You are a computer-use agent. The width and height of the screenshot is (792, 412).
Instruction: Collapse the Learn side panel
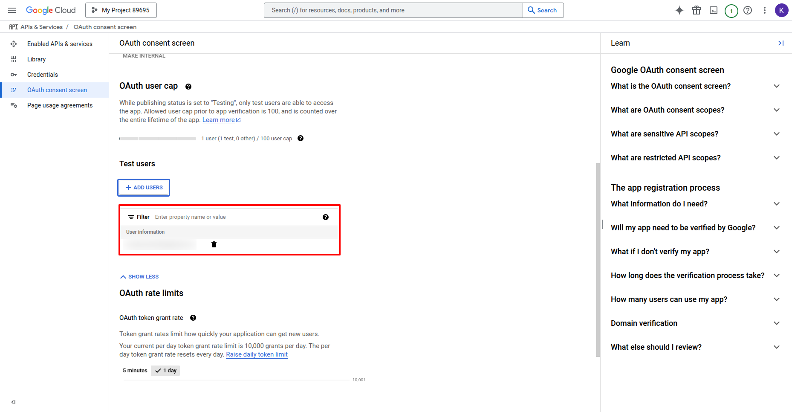tap(781, 43)
